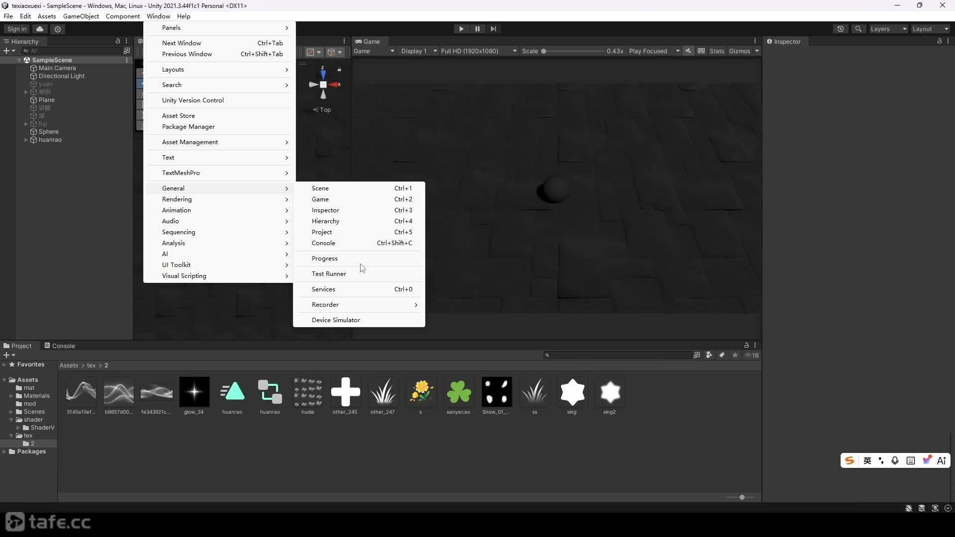The height and width of the screenshot is (537, 955).
Task: Click the Inspector panel lock icon
Action: 939,41
